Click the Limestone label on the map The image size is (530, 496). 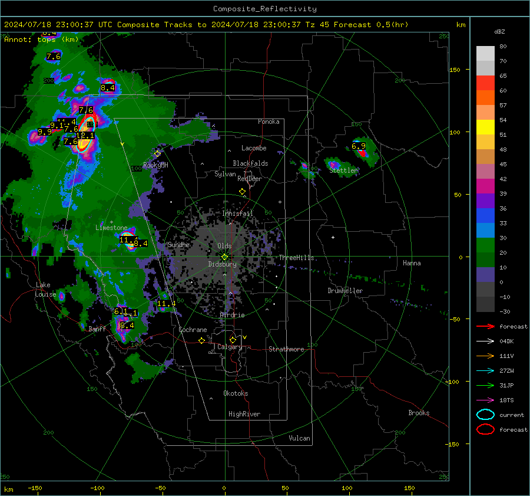click(x=111, y=228)
